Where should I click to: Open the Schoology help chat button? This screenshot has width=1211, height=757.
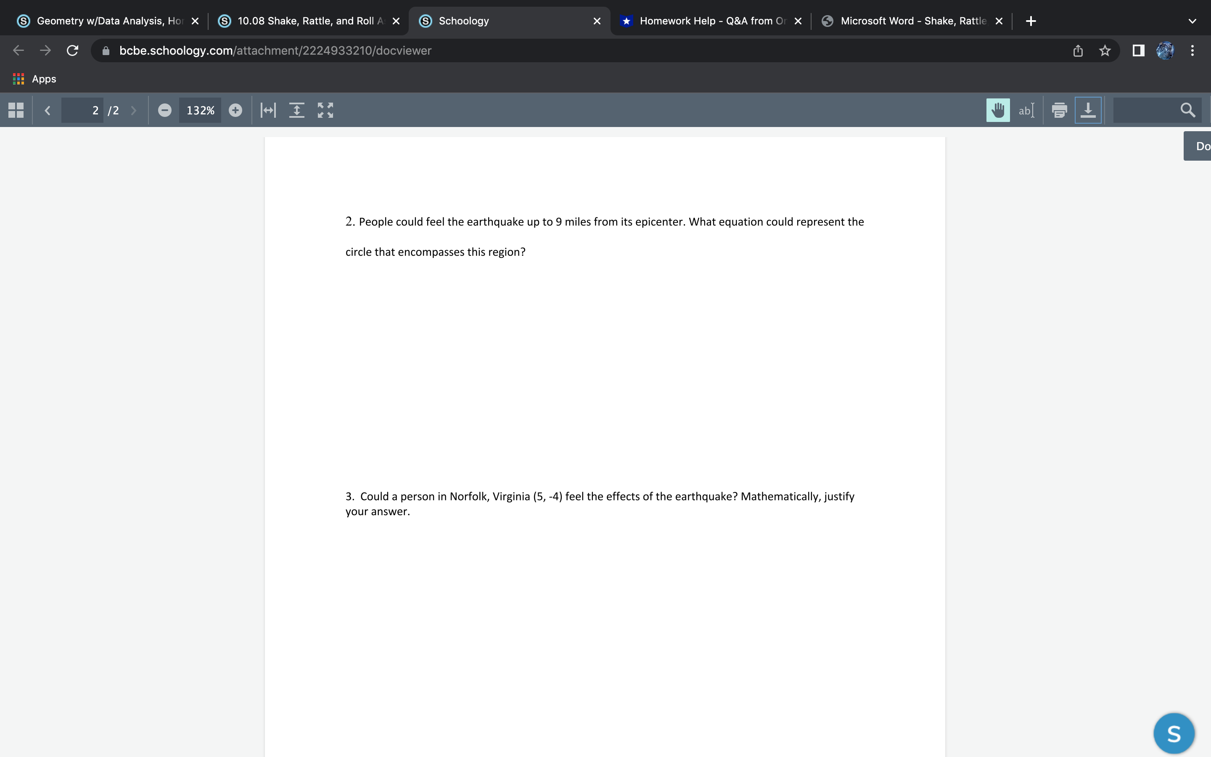[1174, 733]
